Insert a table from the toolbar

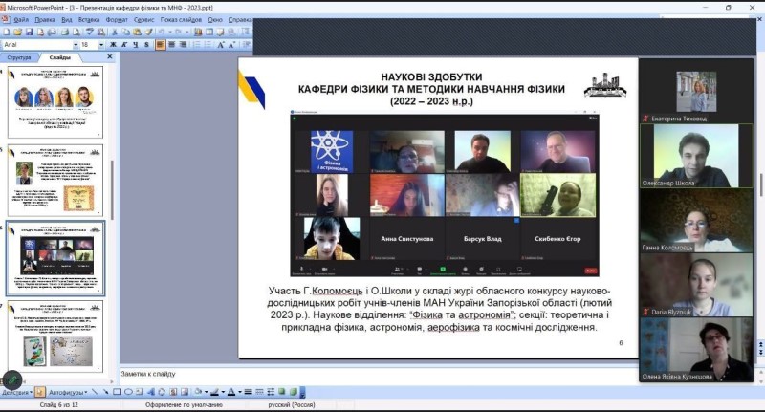(x=209, y=32)
